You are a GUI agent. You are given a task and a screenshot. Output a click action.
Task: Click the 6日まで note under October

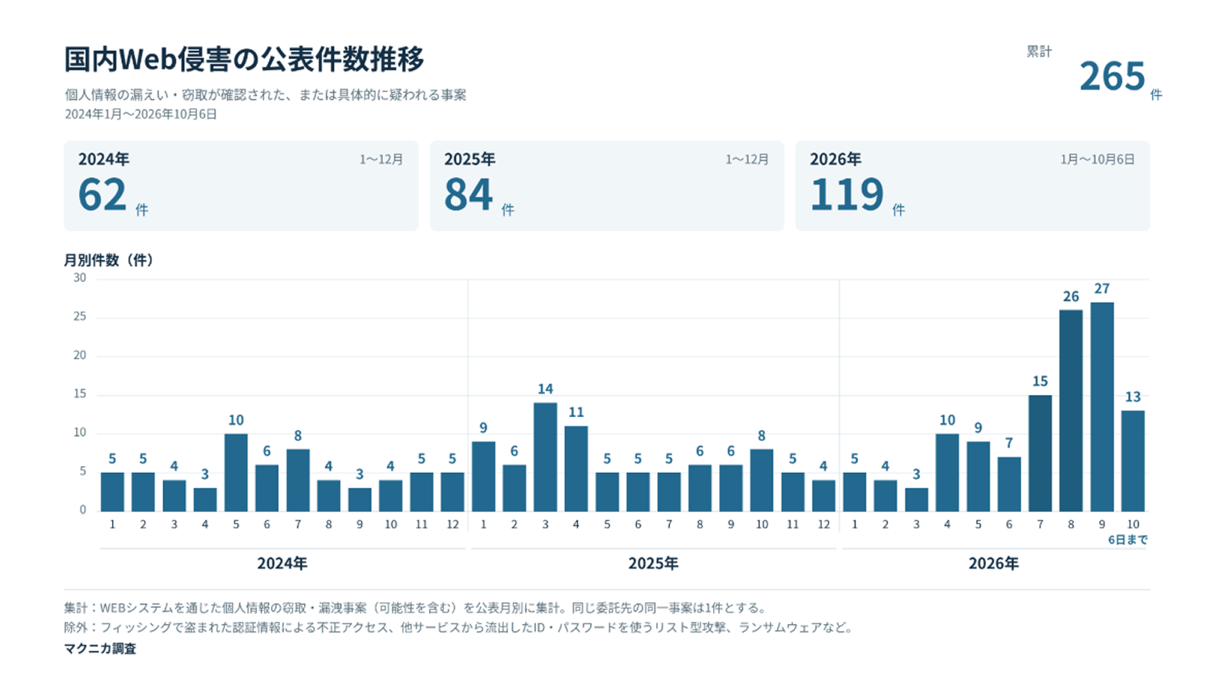[x=1127, y=540]
